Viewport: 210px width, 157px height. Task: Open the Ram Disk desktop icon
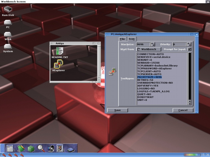[x=8, y=11]
